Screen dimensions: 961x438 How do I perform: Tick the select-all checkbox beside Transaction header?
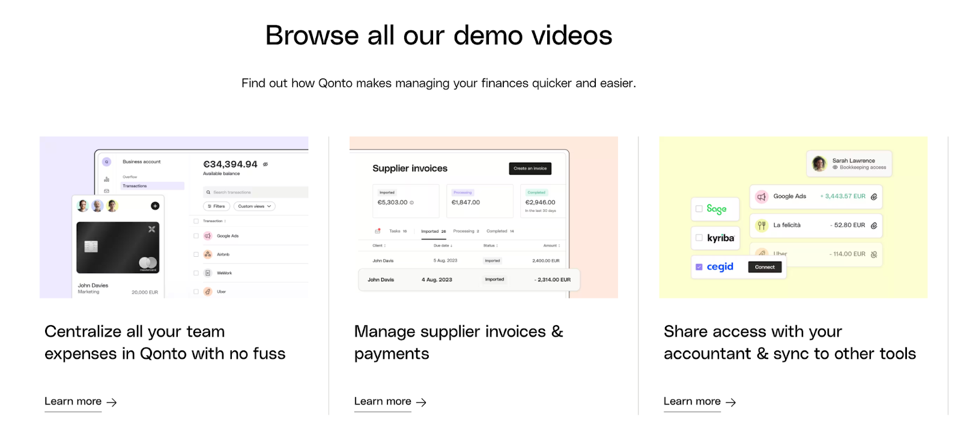tap(196, 221)
